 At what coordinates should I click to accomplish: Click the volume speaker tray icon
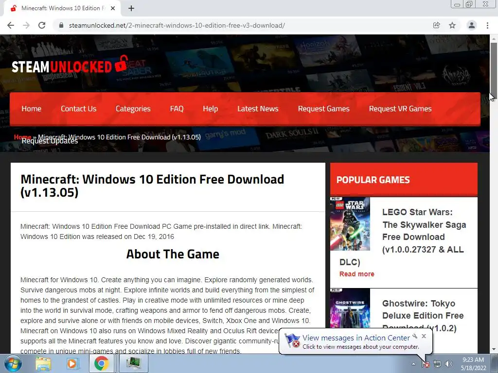[x=448, y=364]
